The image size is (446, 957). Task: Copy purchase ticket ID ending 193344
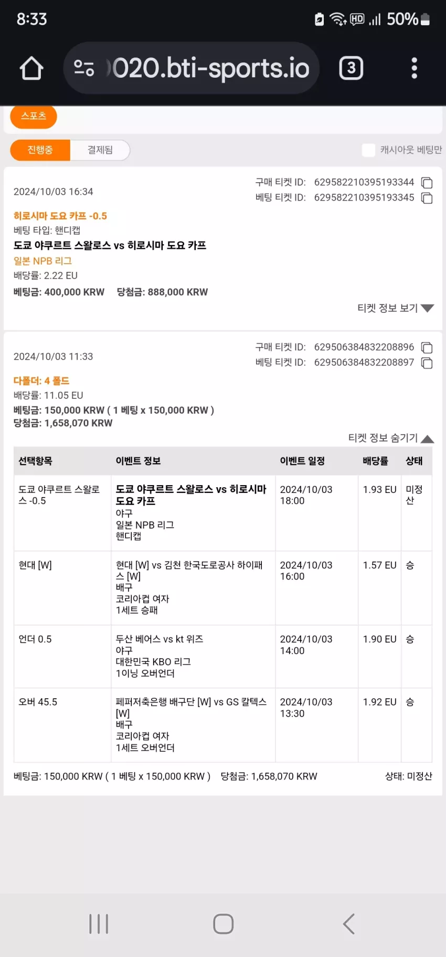427,183
